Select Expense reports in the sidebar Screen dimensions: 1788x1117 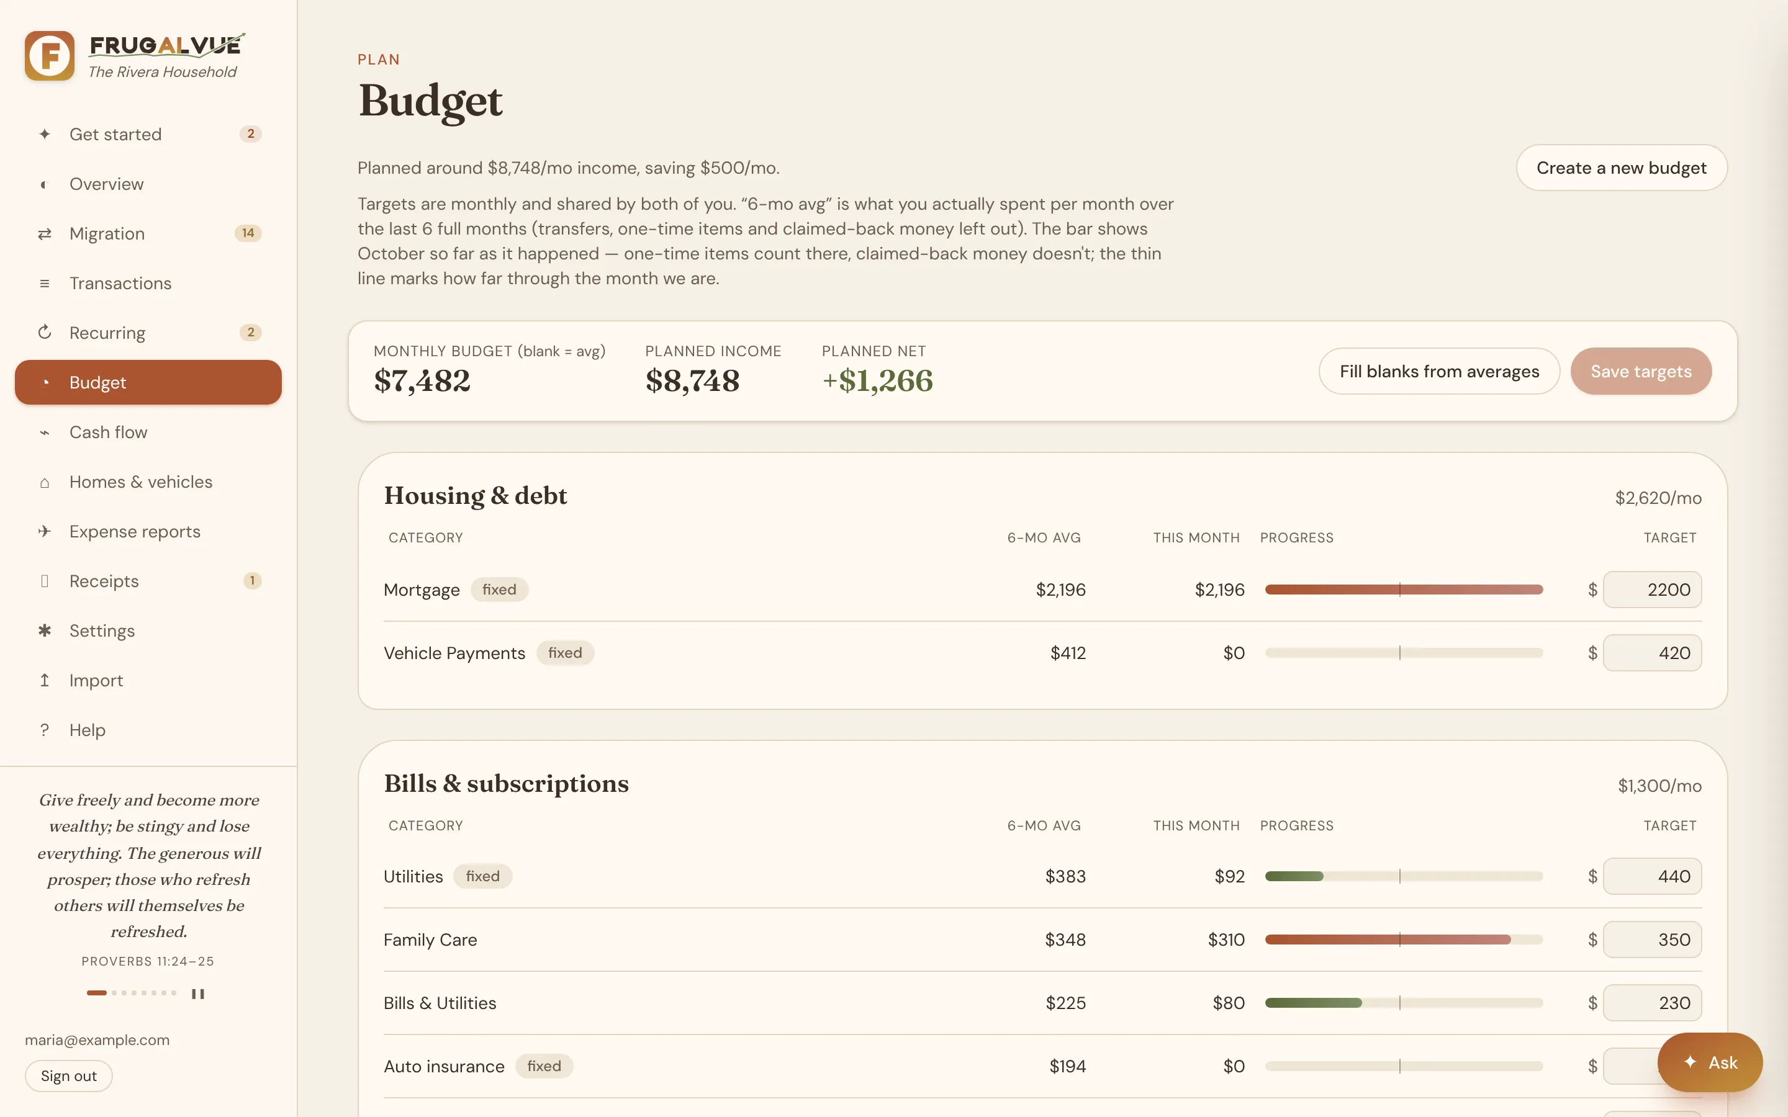click(x=148, y=531)
